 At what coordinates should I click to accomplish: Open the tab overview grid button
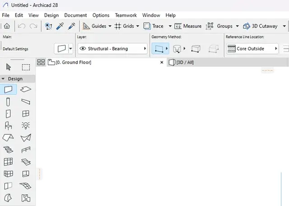[41, 62]
